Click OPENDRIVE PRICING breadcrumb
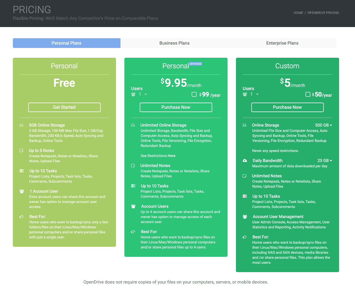Viewport: 355px width, 300px height. click(x=323, y=13)
